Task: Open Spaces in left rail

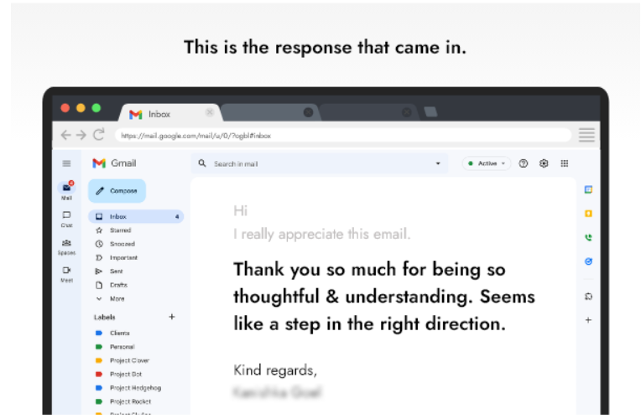Action: [66, 245]
